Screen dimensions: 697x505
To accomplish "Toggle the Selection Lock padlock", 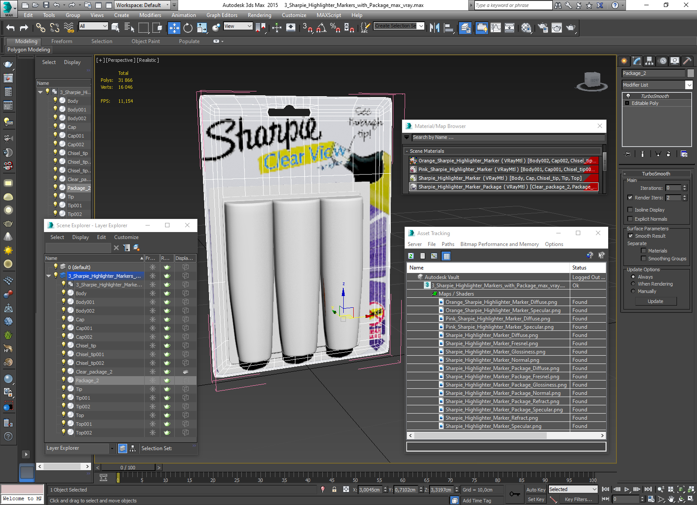I will point(334,489).
